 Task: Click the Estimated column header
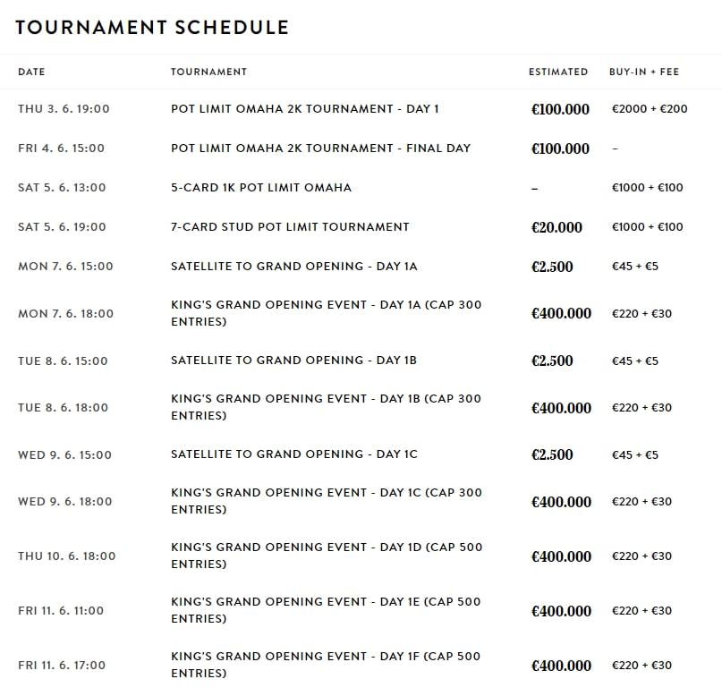pyautogui.click(x=558, y=72)
